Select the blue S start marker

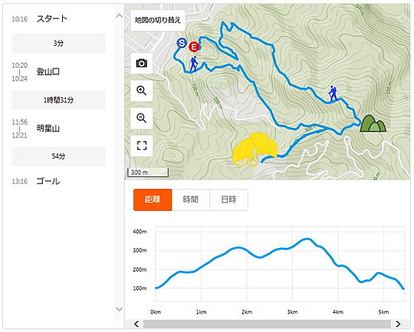[182, 43]
